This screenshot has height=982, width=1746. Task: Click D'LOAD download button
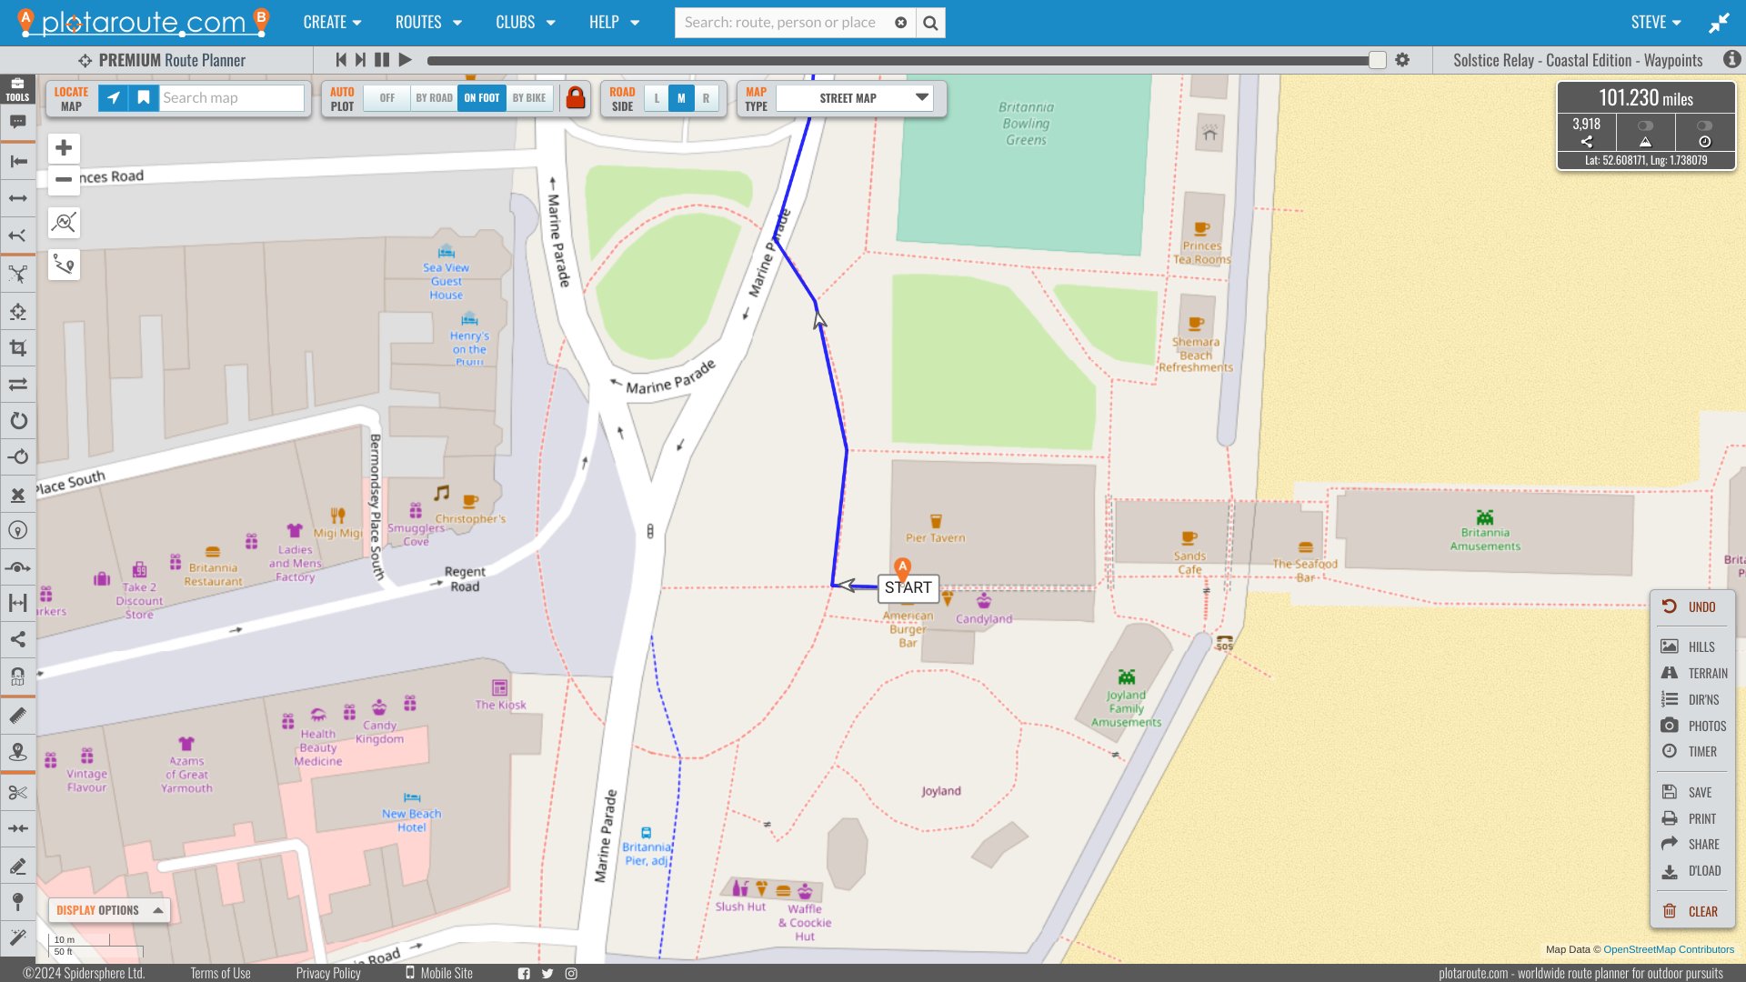[1691, 870]
